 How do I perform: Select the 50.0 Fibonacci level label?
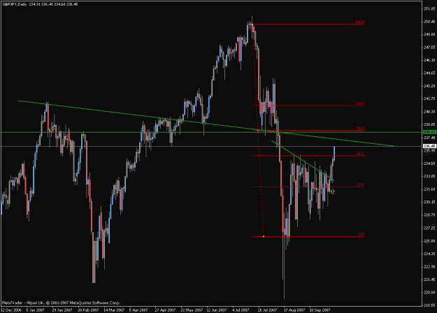[x=360, y=128]
